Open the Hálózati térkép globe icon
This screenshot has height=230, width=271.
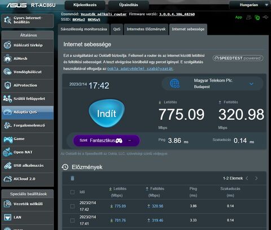[x=7, y=45]
